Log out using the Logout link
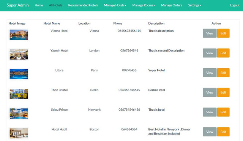 [x=235, y=5]
